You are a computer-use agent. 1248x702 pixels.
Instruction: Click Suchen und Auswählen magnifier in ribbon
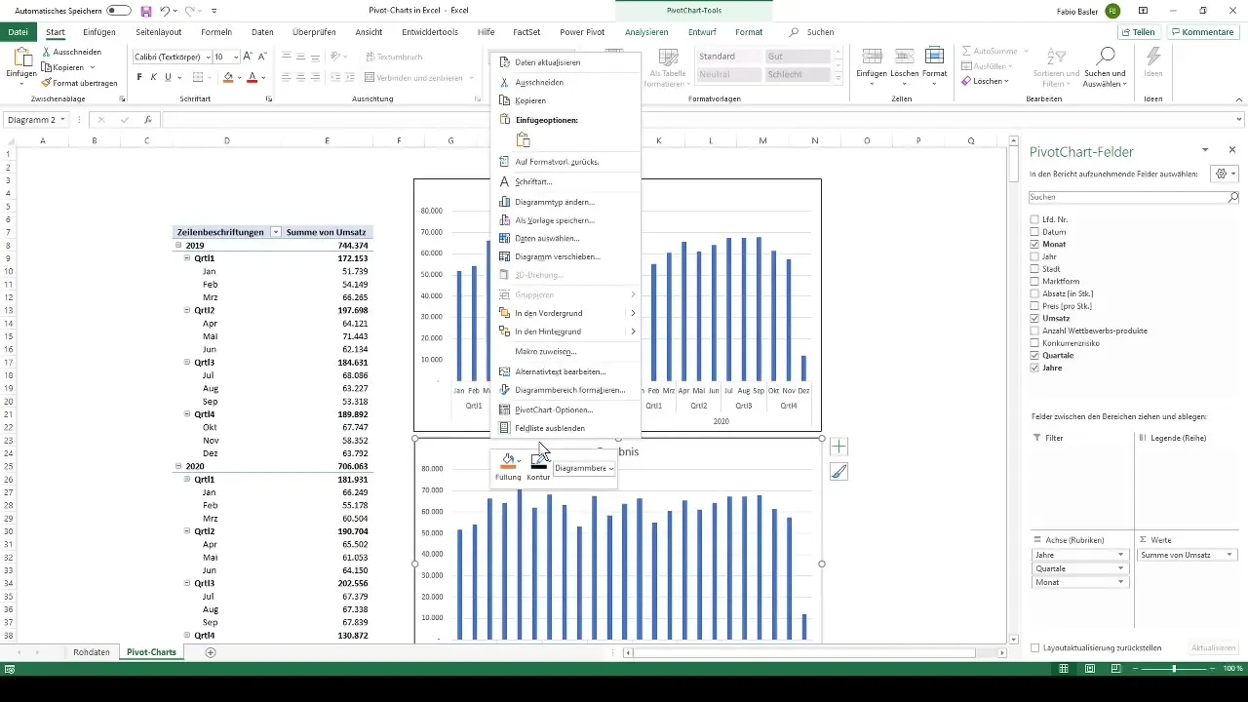(1106, 56)
